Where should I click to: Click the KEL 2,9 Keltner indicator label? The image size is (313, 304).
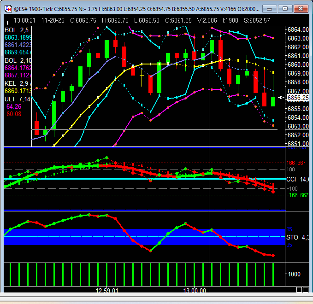coord(15,83)
